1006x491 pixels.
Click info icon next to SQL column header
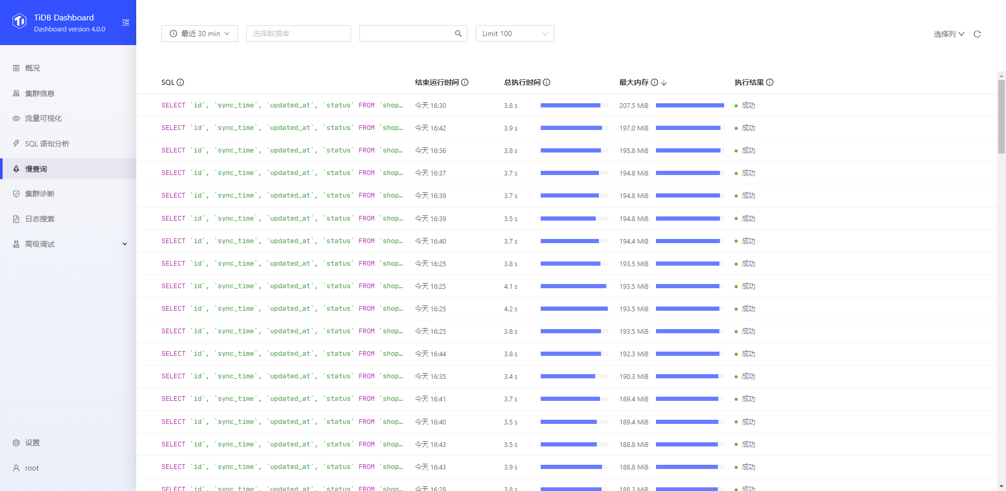tap(180, 82)
